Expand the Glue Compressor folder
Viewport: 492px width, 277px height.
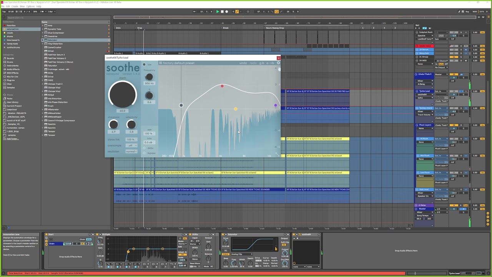(43, 33)
